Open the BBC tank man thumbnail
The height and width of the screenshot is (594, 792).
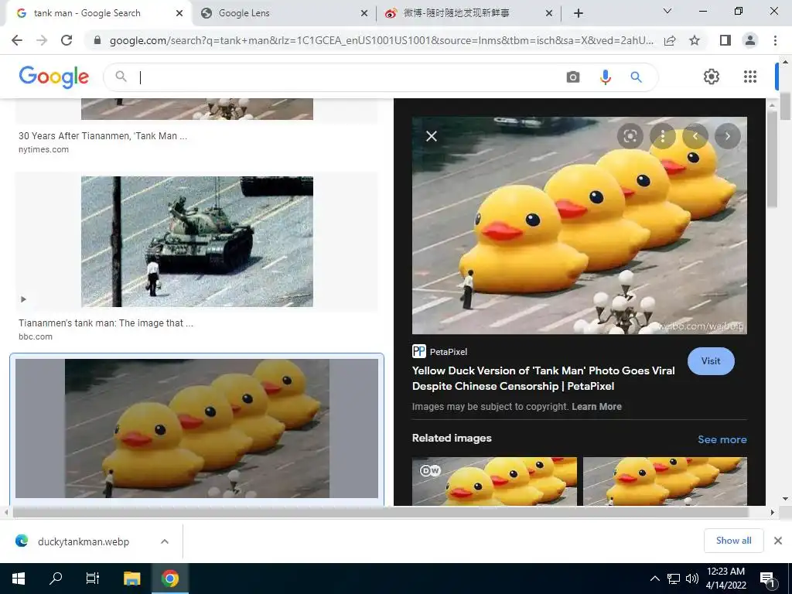tap(197, 241)
